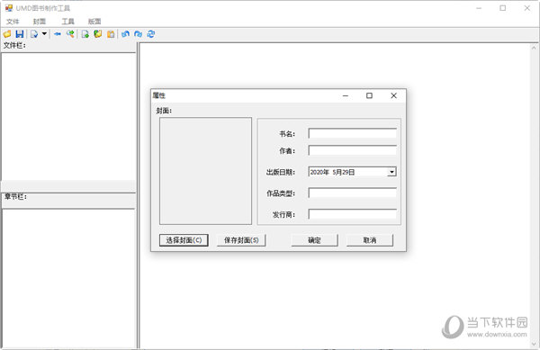The image size is (540, 350).
Task: Click the add page toolbar icon
Action: pyautogui.click(x=85, y=33)
